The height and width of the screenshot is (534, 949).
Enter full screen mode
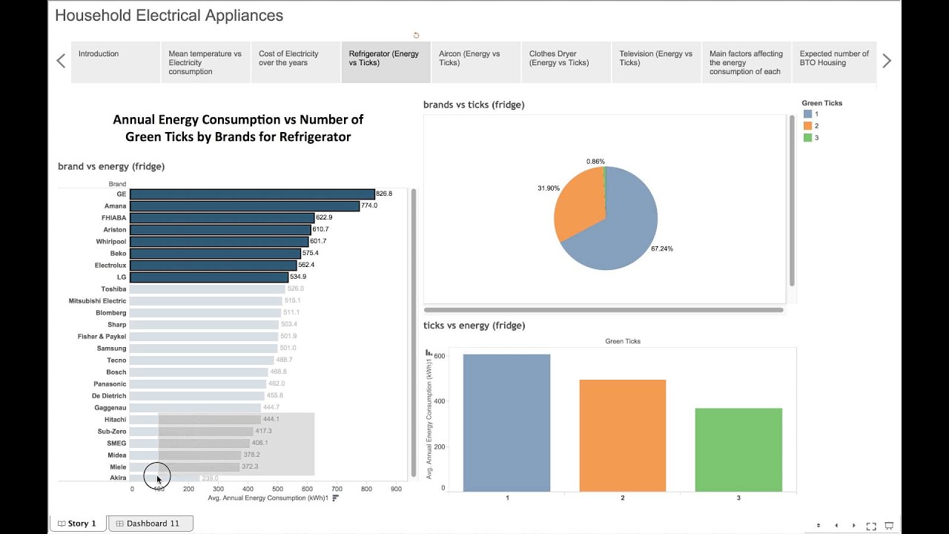[871, 525]
